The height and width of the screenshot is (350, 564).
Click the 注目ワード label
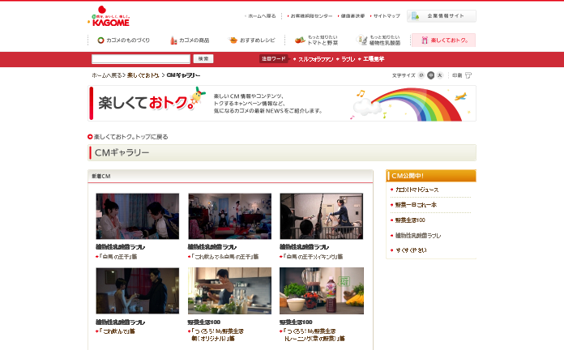pyautogui.click(x=273, y=58)
